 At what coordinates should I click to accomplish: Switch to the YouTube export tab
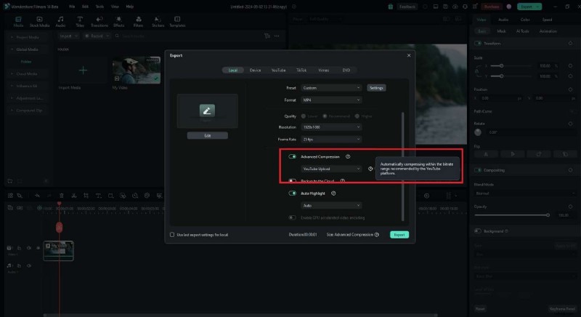click(x=278, y=70)
